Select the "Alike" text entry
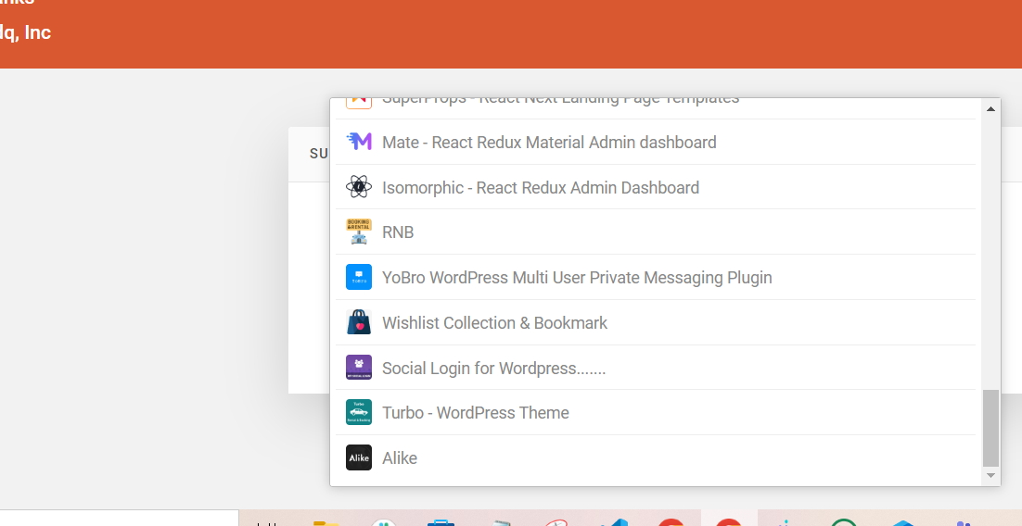This screenshot has width=1022, height=526. [400, 458]
